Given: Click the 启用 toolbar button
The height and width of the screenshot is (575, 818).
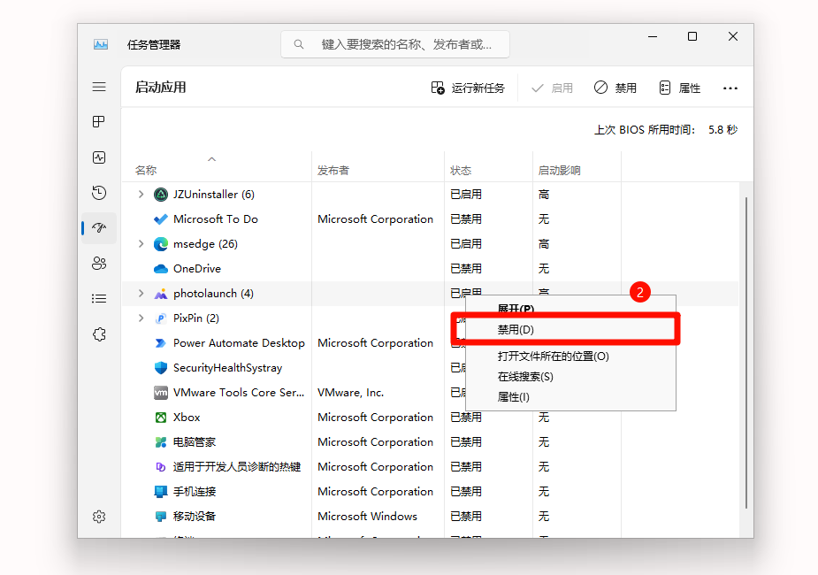Looking at the screenshot, I should tap(552, 88).
